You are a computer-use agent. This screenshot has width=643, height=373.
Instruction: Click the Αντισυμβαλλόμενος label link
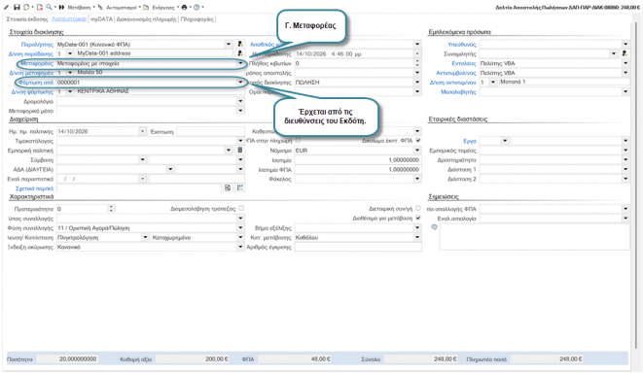click(x=455, y=73)
